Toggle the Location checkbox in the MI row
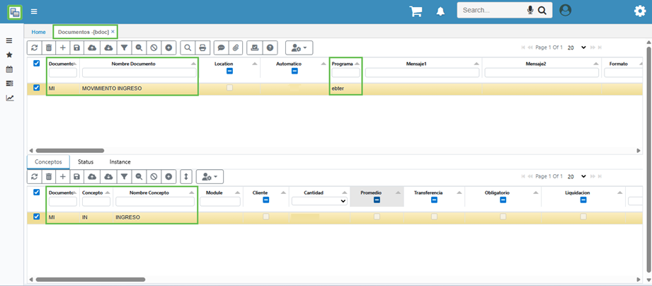Viewport: 652px width, 286px height. click(229, 88)
